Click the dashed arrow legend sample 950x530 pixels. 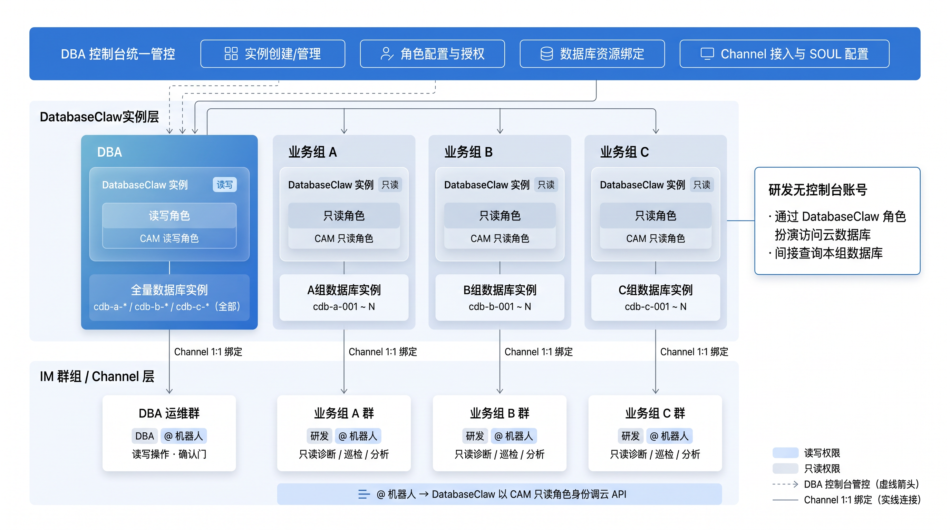point(786,484)
